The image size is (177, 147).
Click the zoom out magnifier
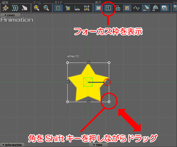click(x=46, y=8)
